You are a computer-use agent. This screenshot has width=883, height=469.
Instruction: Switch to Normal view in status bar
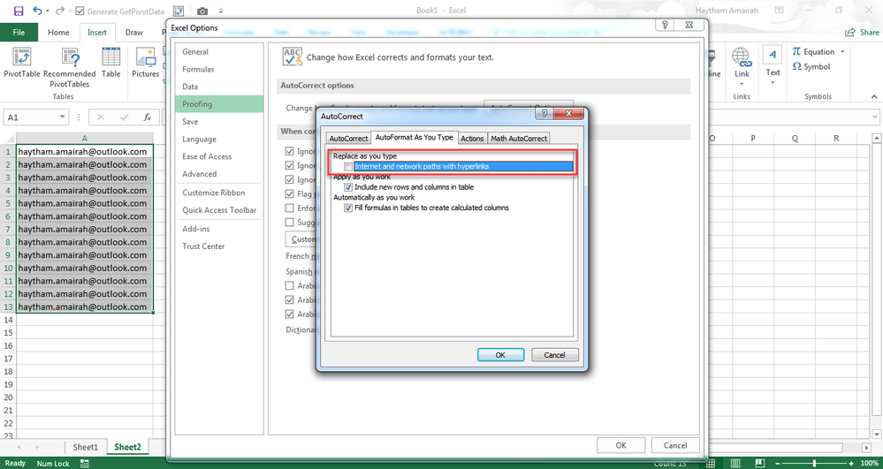(712, 463)
